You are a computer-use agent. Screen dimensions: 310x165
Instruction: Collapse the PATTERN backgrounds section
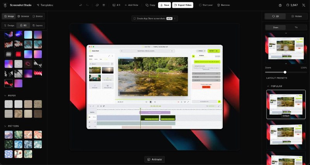click(12, 126)
